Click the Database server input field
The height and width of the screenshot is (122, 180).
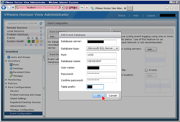coord(101,42)
